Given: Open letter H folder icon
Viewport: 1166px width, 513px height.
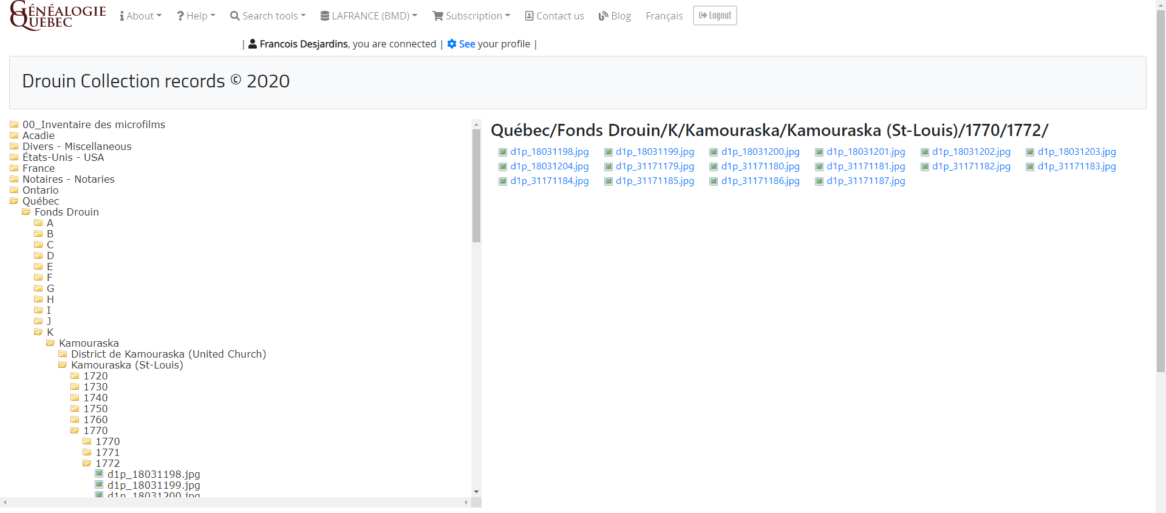Looking at the screenshot, I should (x=38, y=299).
